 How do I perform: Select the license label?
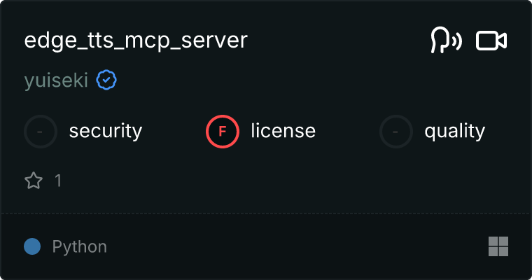click(283, 131)
